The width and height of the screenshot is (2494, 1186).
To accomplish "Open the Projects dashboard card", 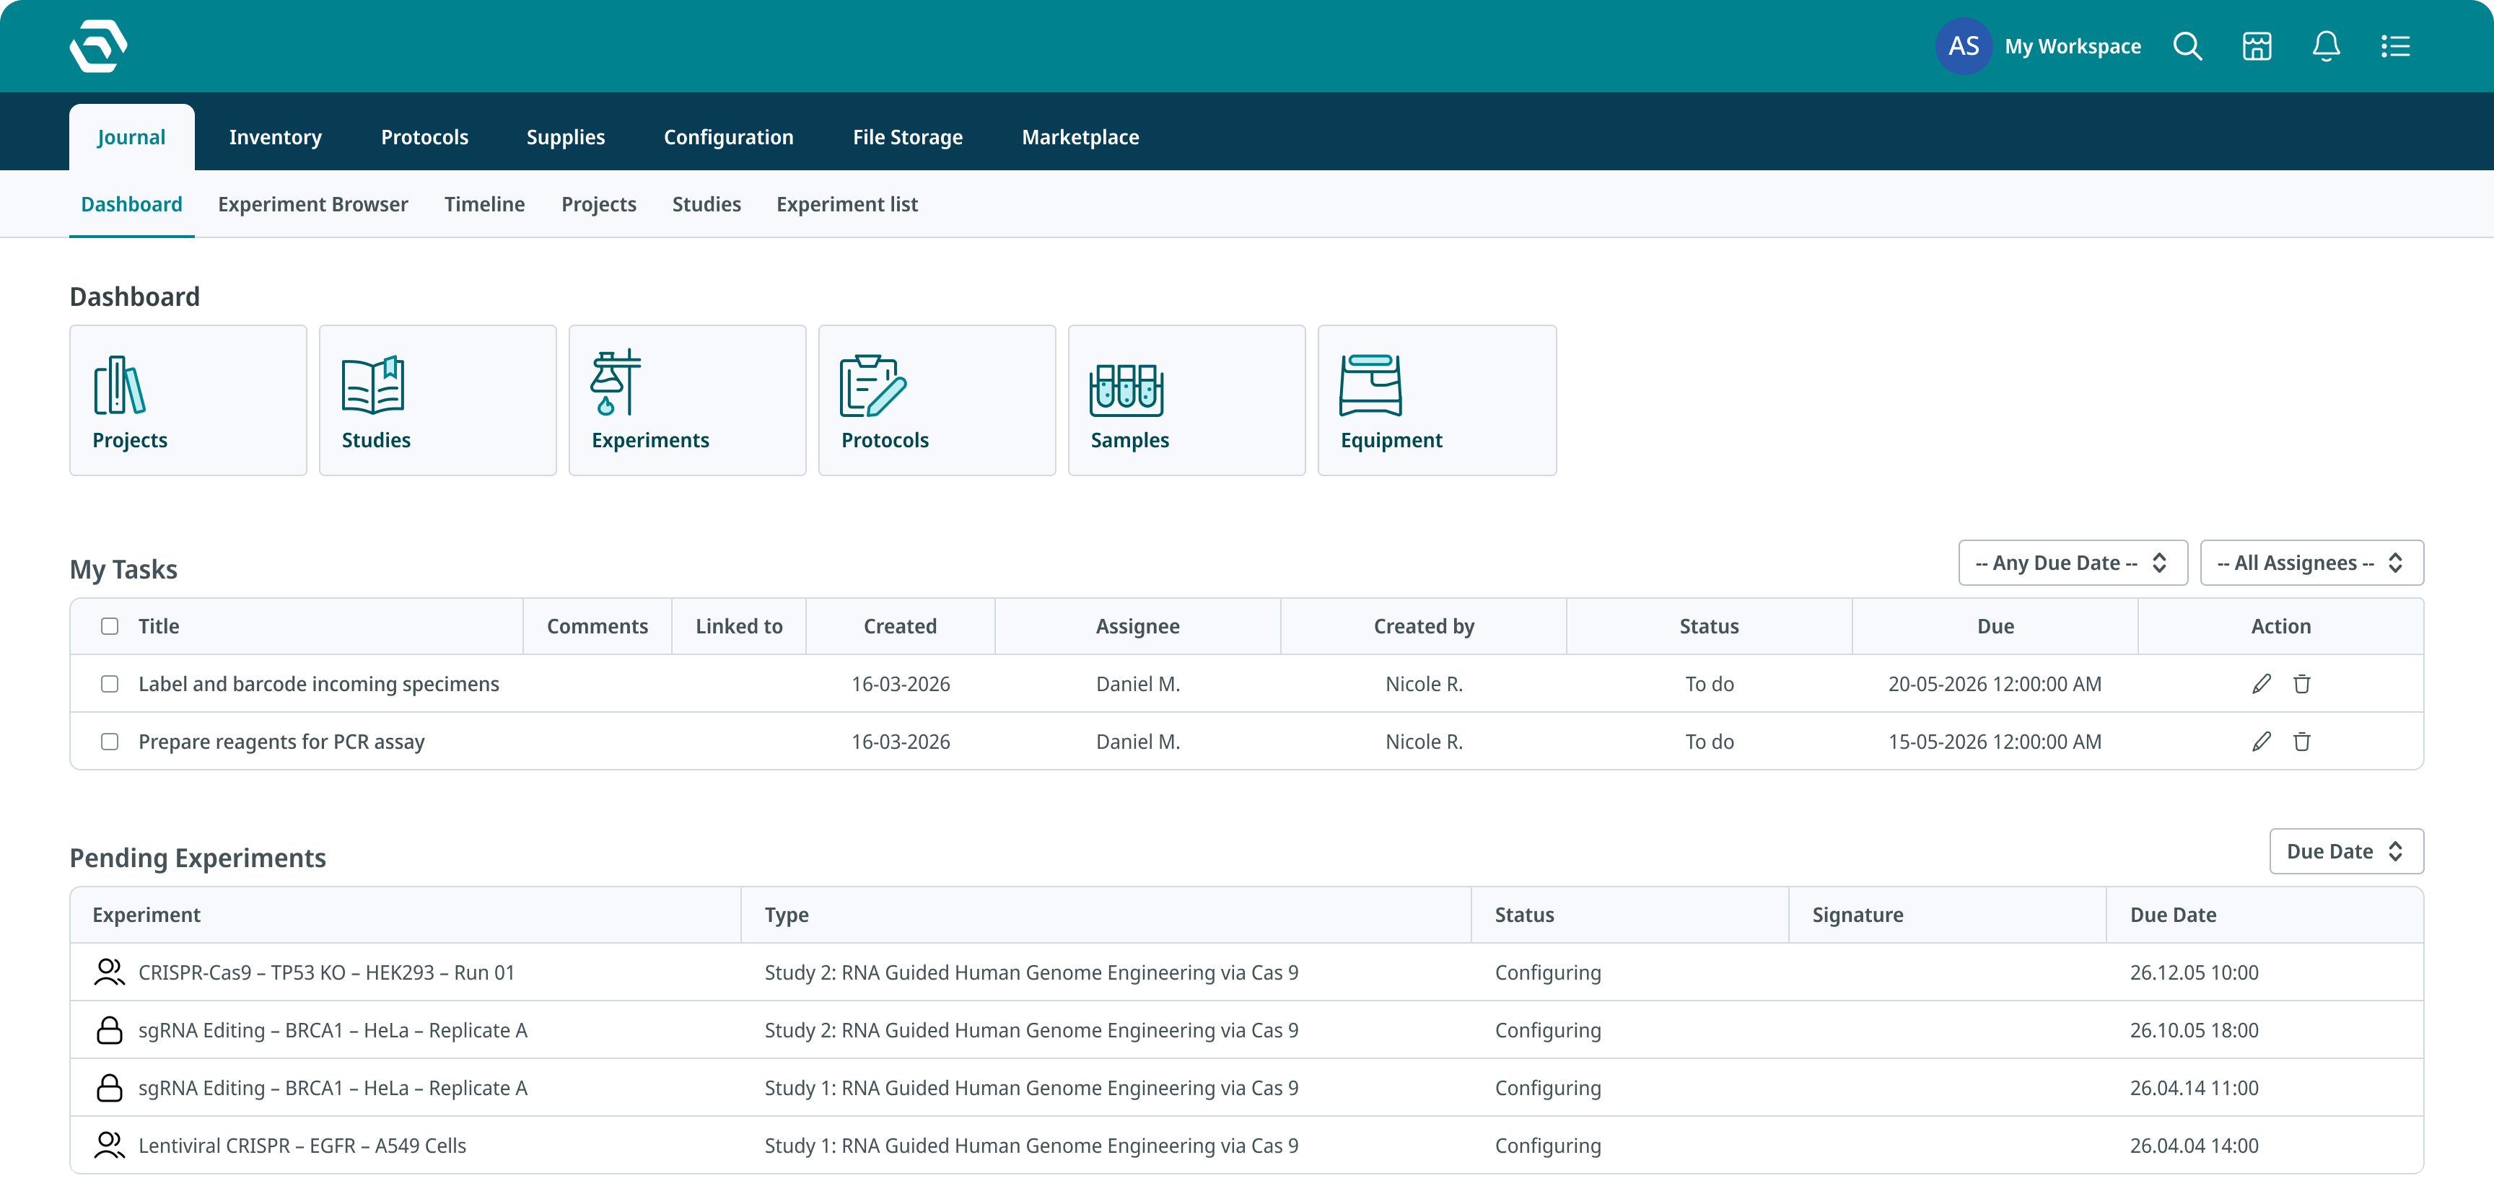I will 188,400.
